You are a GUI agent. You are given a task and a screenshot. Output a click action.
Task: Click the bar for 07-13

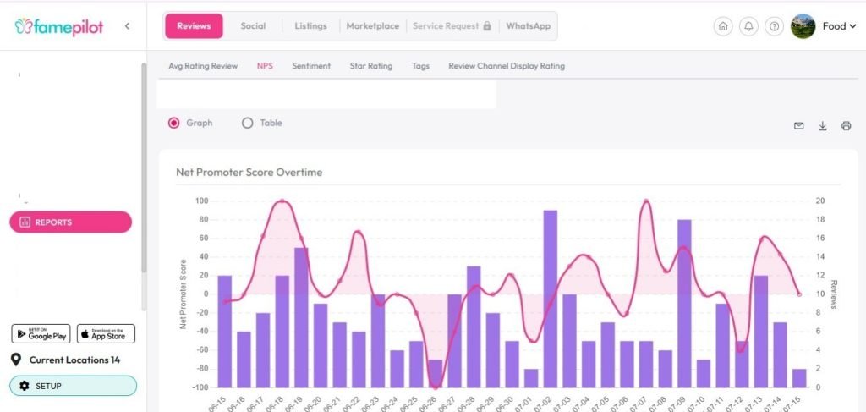(761, 332)
